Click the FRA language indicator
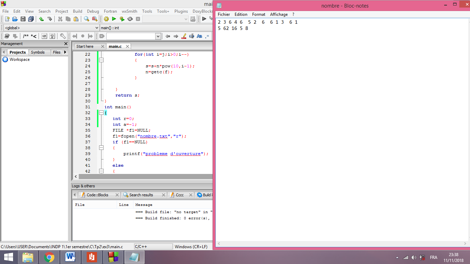Viewport: 470px width, 264px height. point(434,257)
